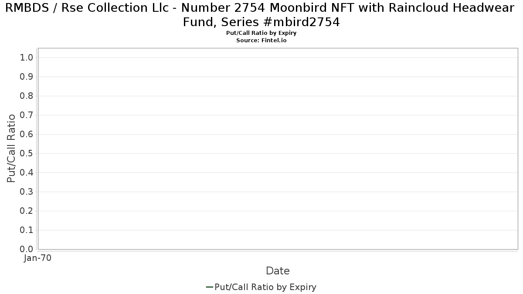523x294 pixels.
Task: Select the 0.2 y-axis tick label
Action: point(27,211)
